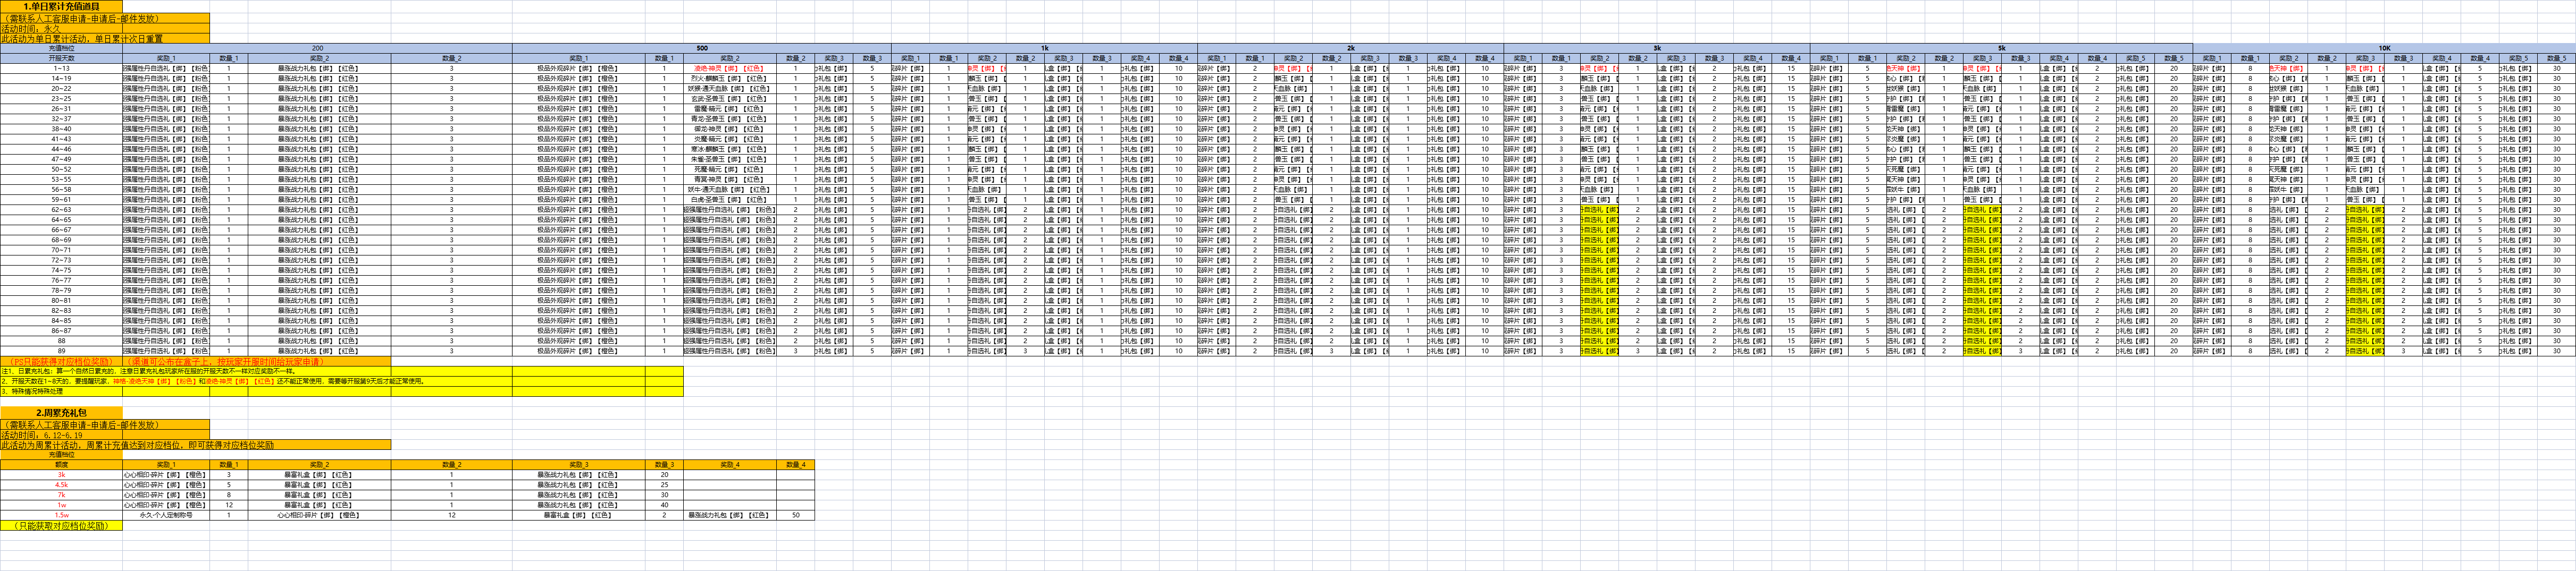Image resolution: width=2576 pixels, height=571 pixels.
Task: Click the red 凌绝·神灵 cell under 500
Action: point(729,68)
